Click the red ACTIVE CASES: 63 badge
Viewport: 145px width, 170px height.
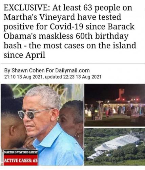[x=21, y=160]
